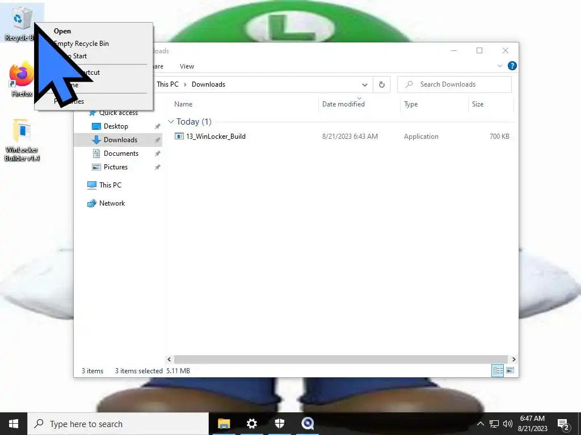Switch to Details view layout
The image size is (581, 435).
pyautogui.click(x=497, y=370)
